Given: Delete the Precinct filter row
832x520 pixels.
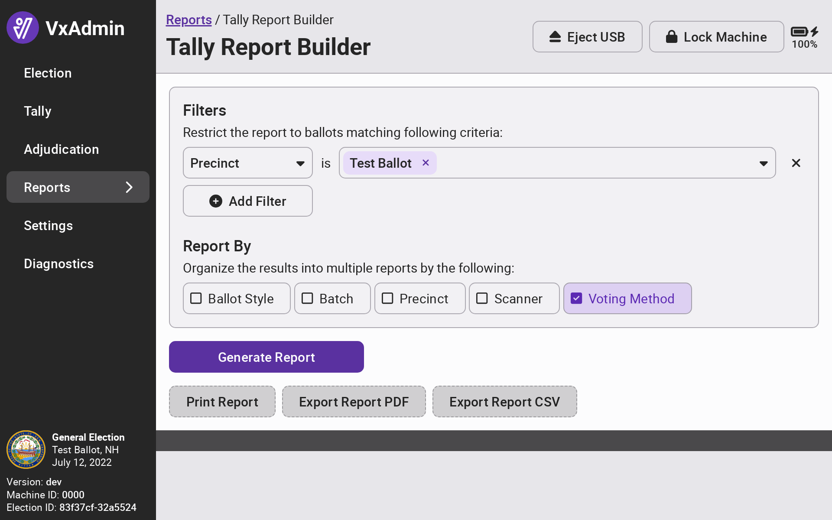Looking at the screenshot, I should tap(796, 163).
